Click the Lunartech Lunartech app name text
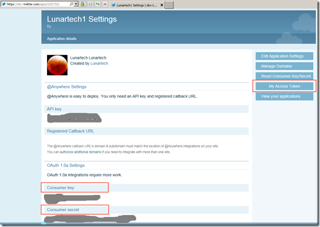 [89, 58]
